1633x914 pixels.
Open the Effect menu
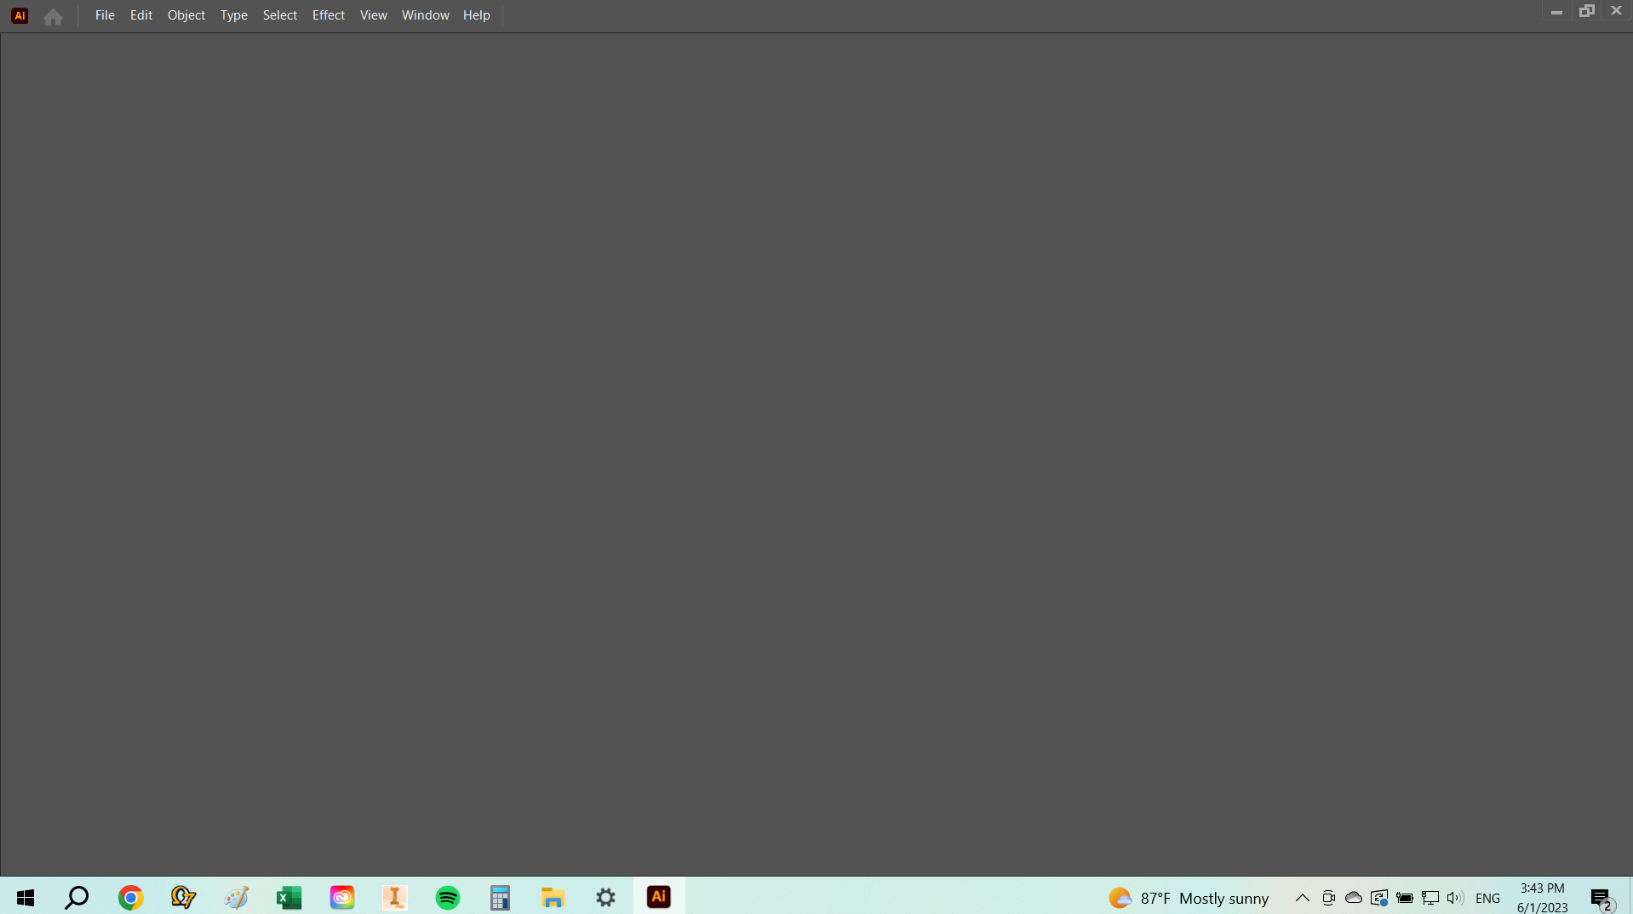[x=328, y=14]
